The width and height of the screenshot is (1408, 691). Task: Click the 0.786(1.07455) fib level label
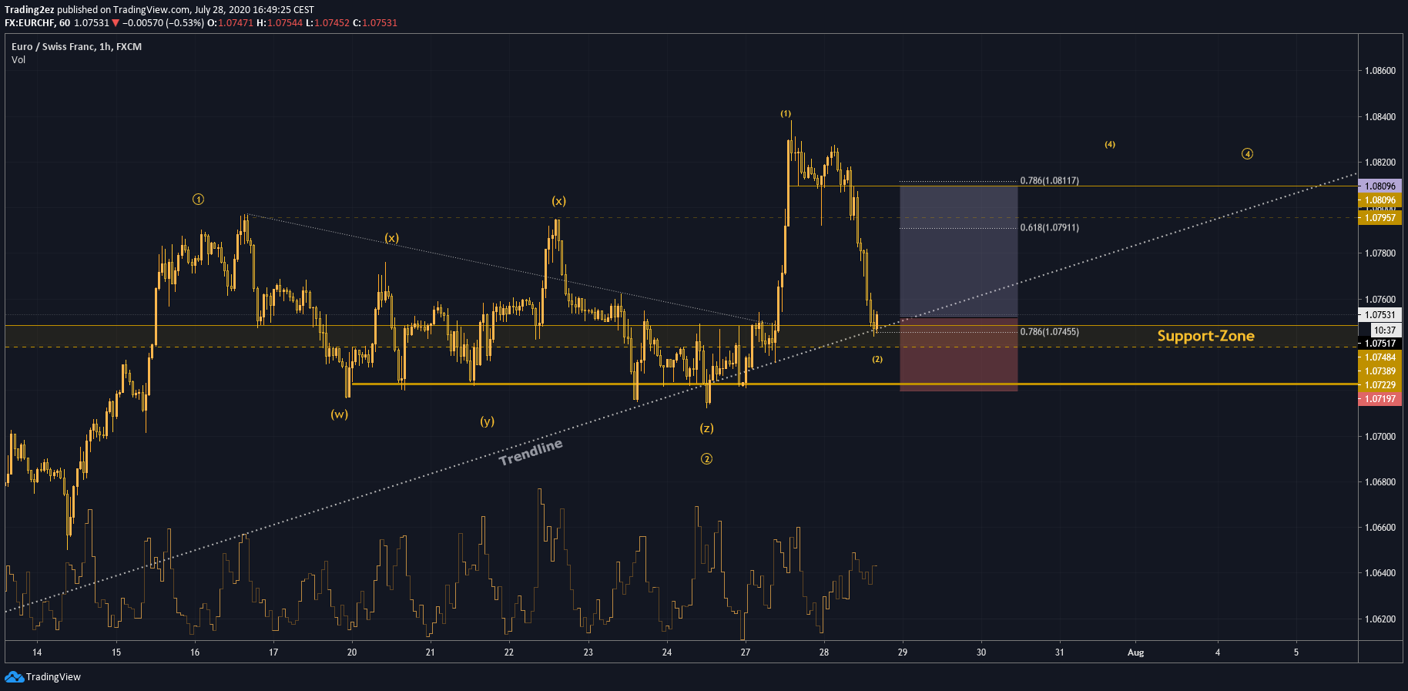[x=1049, y=332]
